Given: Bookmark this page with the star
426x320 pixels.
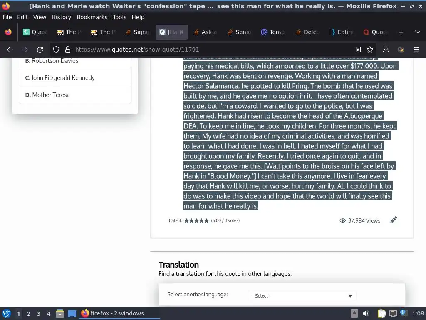Looking at the screenshot, I should (x=370, y=50).
